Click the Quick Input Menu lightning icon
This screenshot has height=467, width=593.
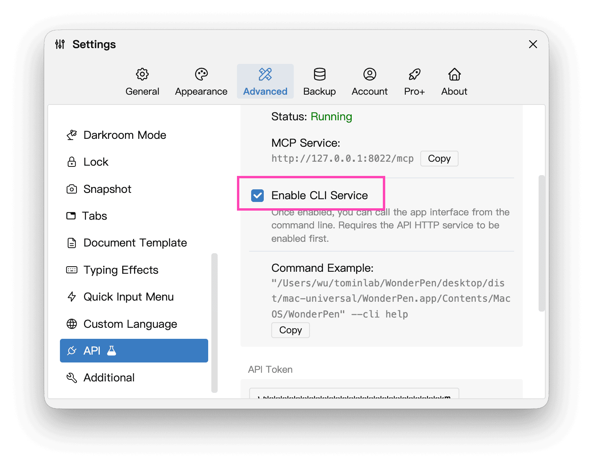point(72,297)
